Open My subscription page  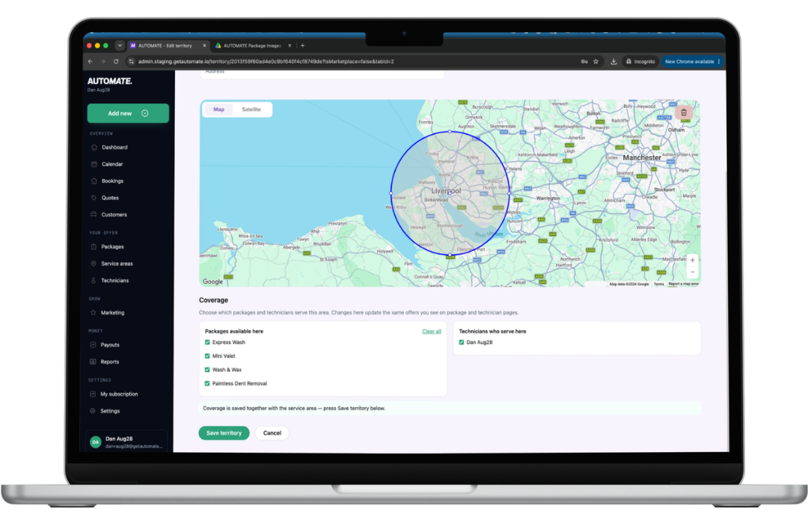[x=119, y=394]
